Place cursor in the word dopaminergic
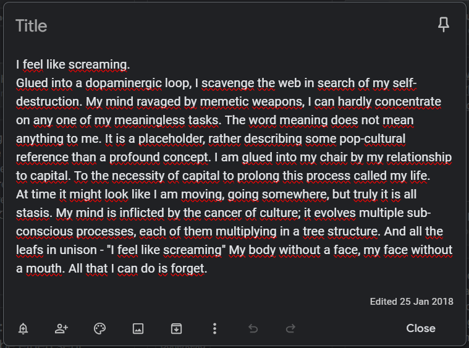Viewport: 469px width, 348px height. point(124,83)
